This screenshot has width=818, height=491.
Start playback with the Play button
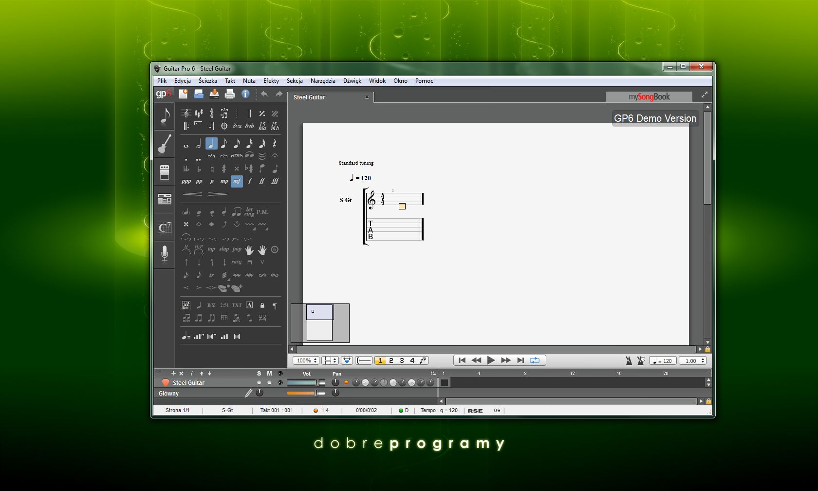[491, 360]
